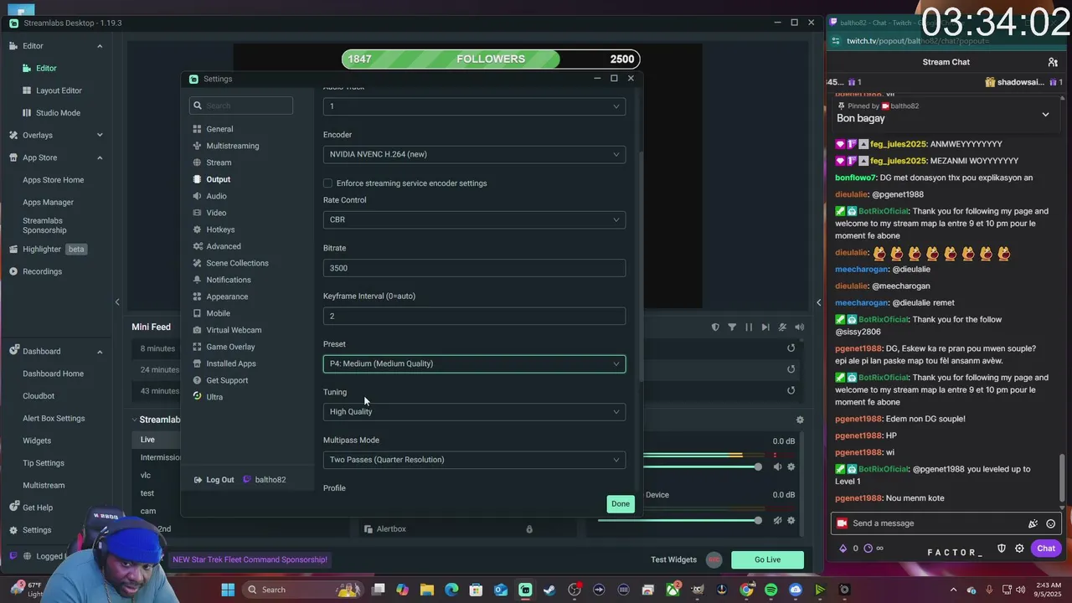Go to Scene Collections settings
The image size is (1072, 603).
pyautogui.click(x=237, y=263)
